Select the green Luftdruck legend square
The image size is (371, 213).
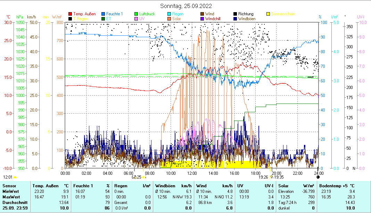coord(137,14)
